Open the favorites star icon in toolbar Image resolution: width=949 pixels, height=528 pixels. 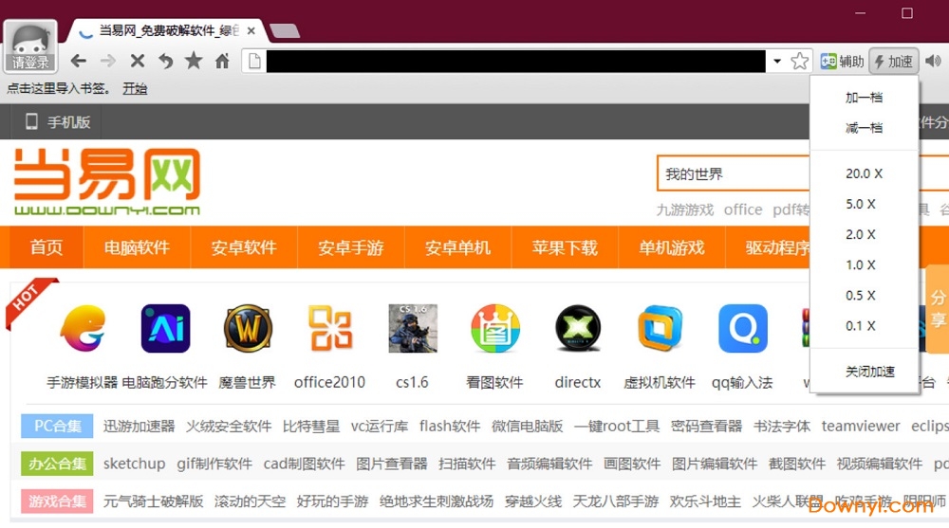pyautogui.click(x=194, y=62)
